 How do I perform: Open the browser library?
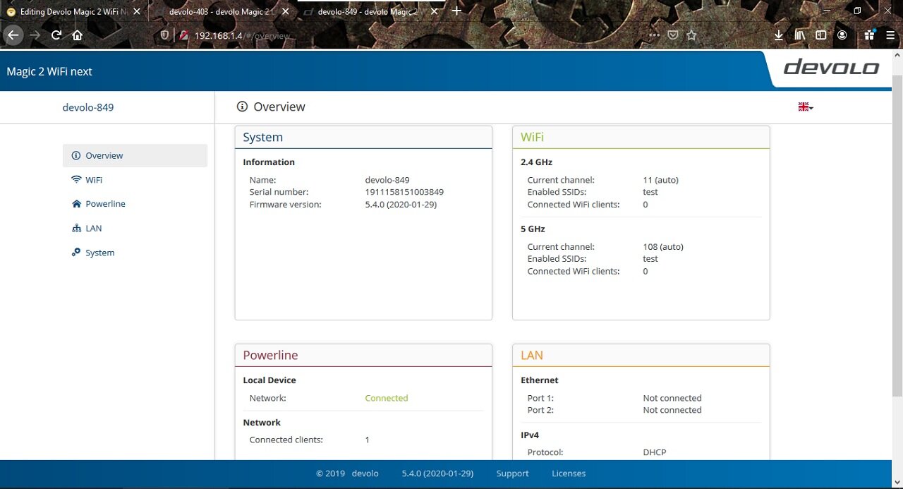(800, 35)
